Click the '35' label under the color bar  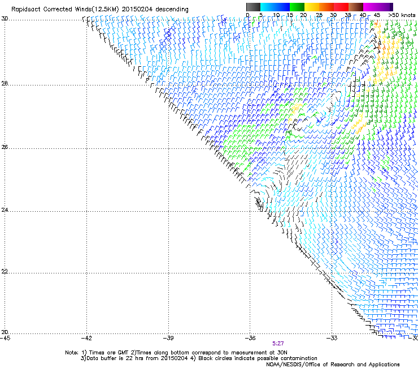tap(348, 15)
